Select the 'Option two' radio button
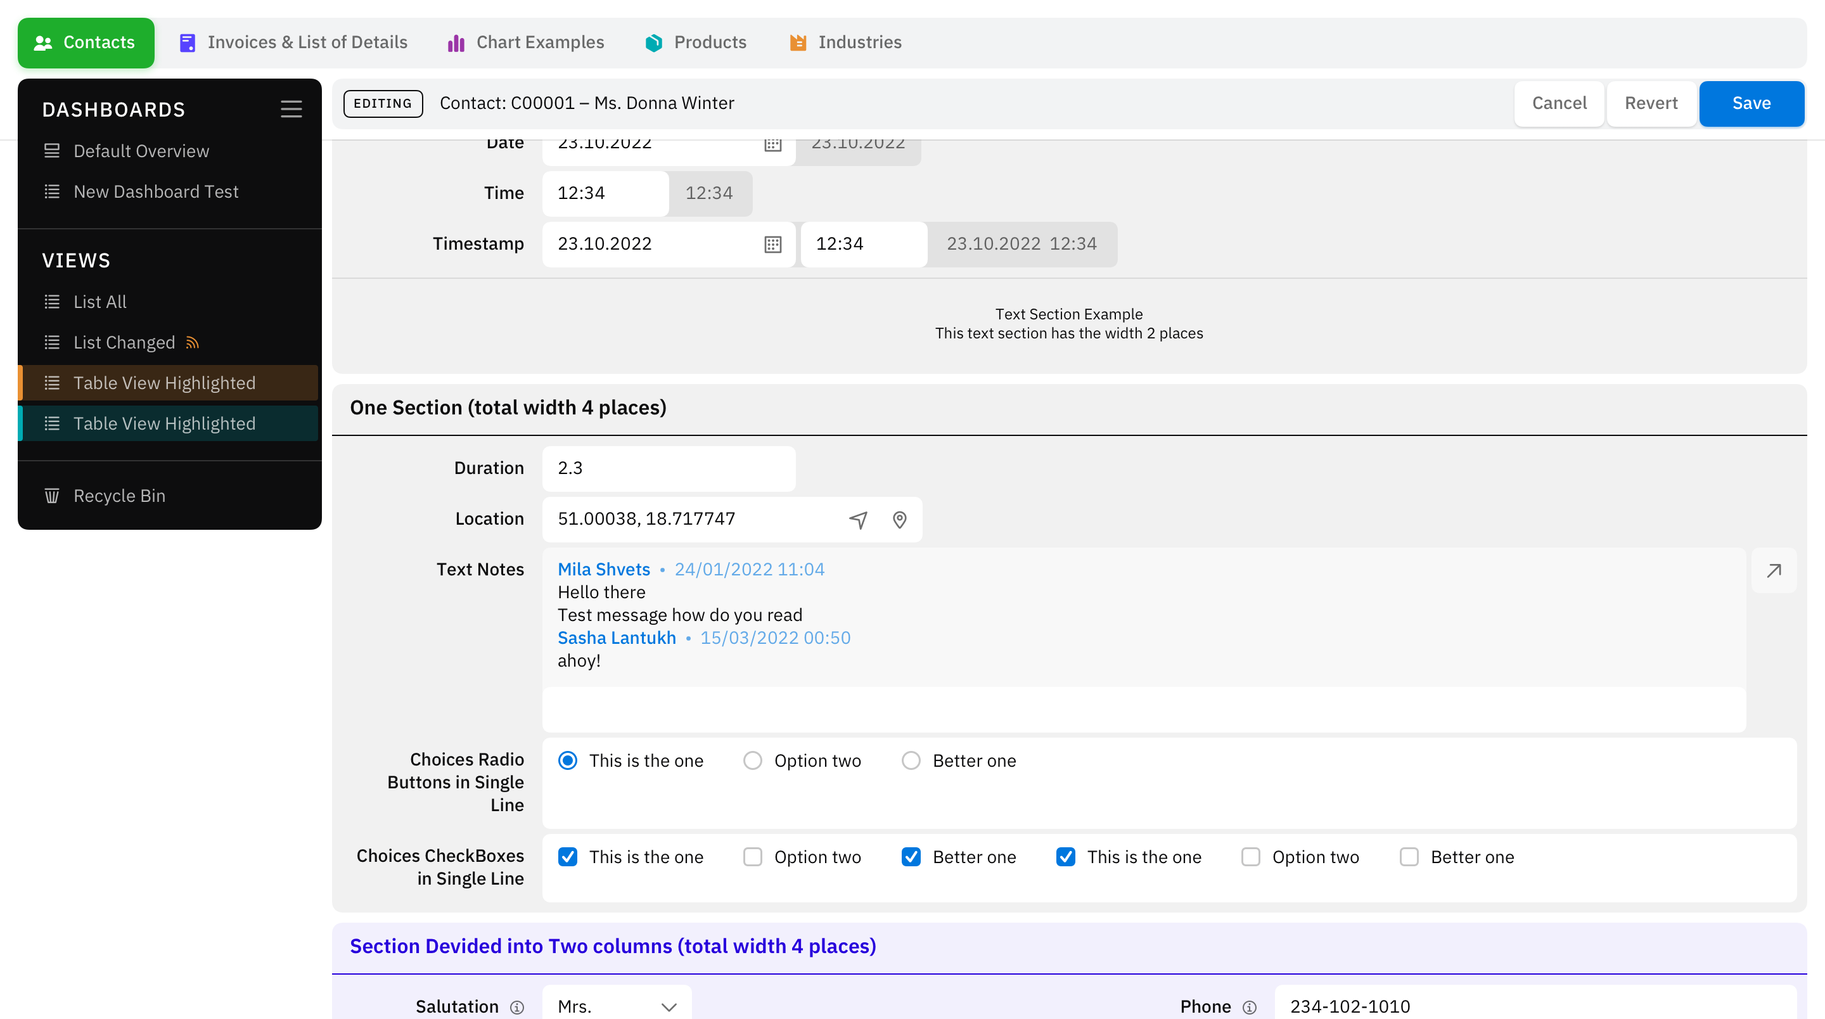Viewport: 1825px width, 1019px height. click(752, 760)
